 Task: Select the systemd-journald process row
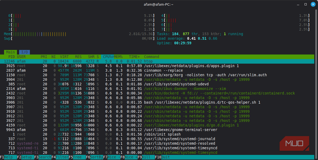tap(157, 139)
